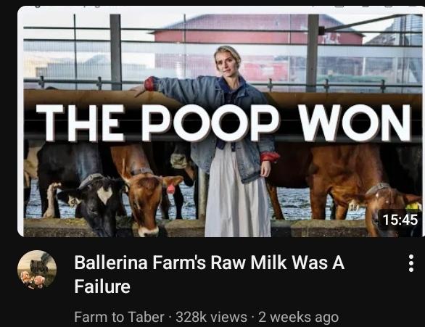425x327 pixels.
Task: Click the word WON in the thumbnail
Action: click(x=355, y=123)
